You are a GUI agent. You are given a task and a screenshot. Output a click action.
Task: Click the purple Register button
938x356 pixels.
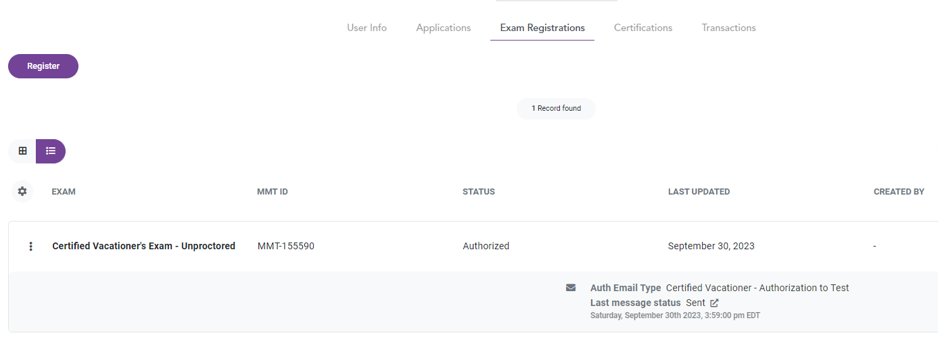tap(43, 66)
